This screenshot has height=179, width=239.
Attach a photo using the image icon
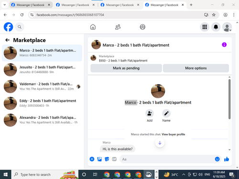pyautogui.click(x=99, y=159)
